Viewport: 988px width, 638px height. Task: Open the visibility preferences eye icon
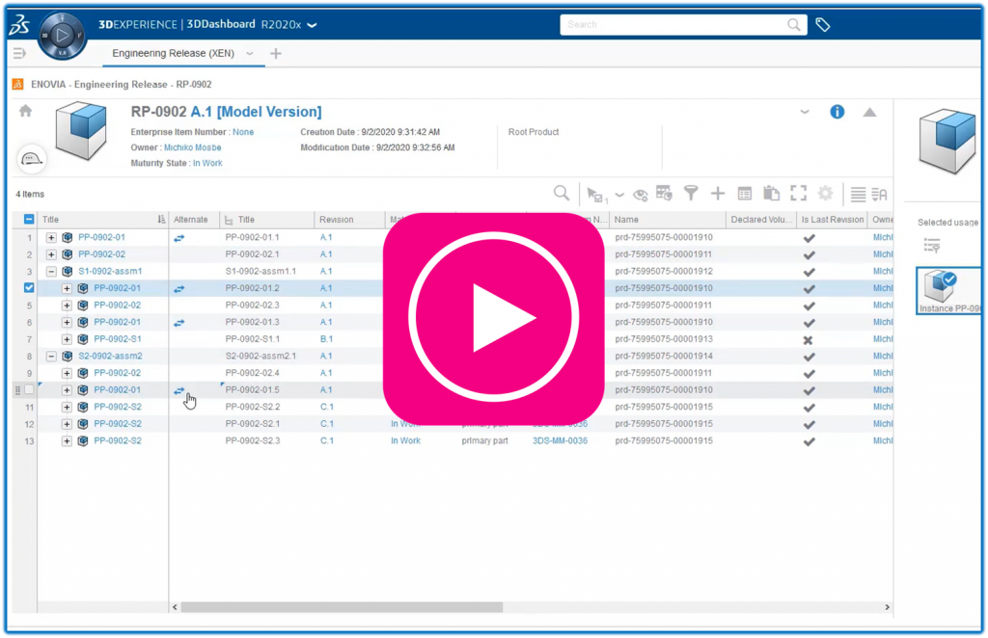[640, 193]
